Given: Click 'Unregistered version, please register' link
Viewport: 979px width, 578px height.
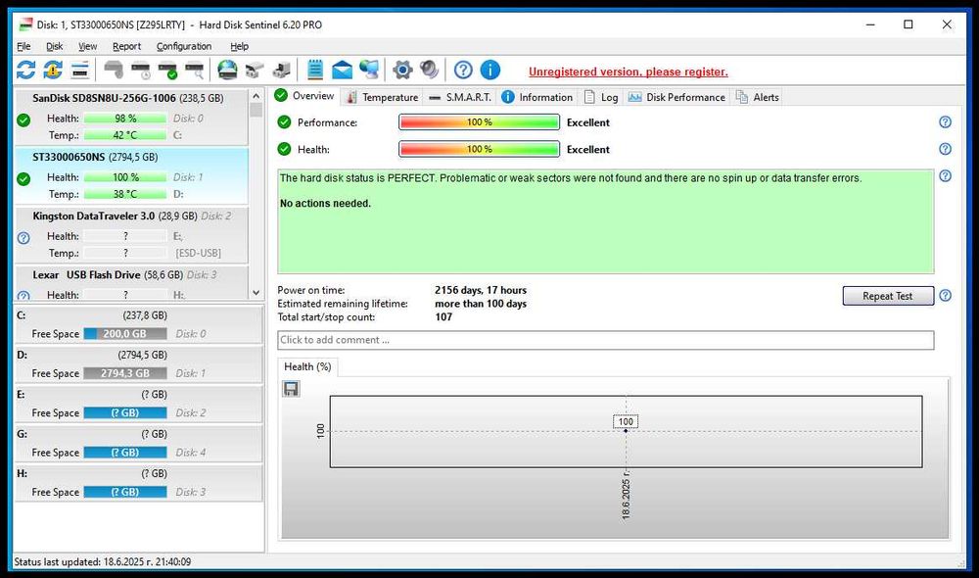Looking at the screenshot, I should click(629, 72).
